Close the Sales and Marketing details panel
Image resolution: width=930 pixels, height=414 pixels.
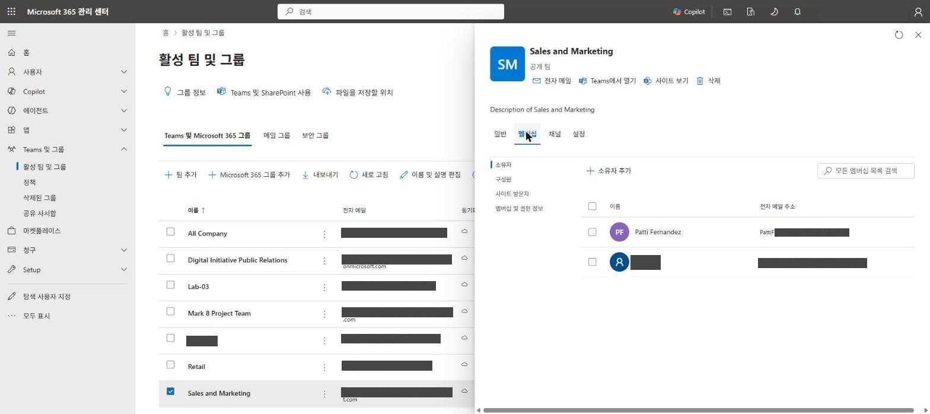[918, 35]
